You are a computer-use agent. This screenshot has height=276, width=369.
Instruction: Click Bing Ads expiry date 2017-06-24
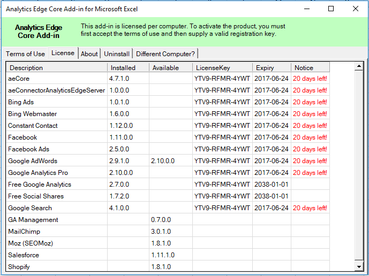[272, 102]
